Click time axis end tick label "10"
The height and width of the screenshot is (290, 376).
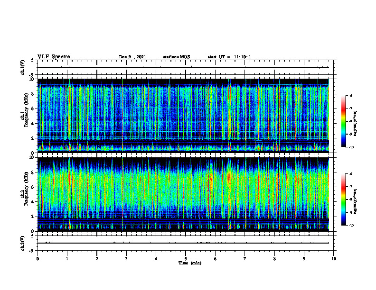pos(334,259)
